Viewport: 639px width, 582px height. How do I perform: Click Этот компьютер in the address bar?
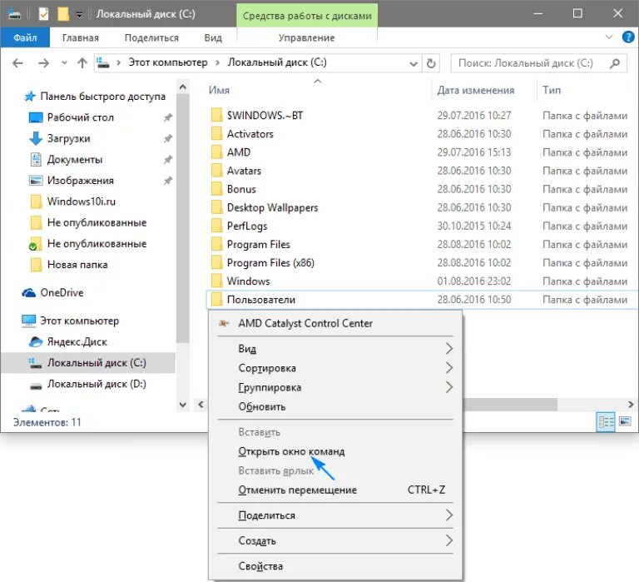(168, 62)
